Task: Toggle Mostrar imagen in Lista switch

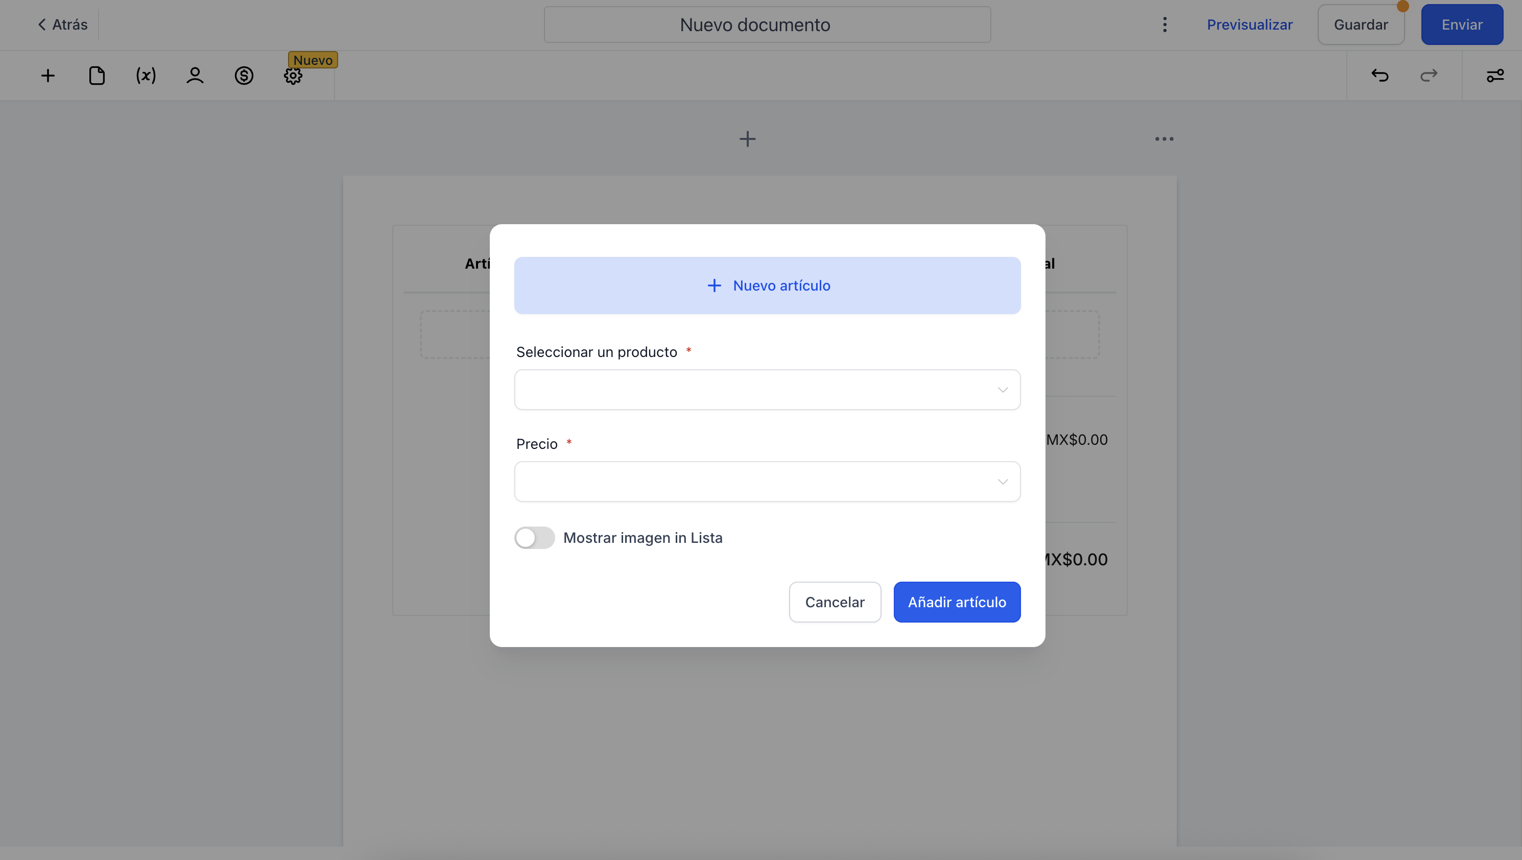Action: point(534,537)
